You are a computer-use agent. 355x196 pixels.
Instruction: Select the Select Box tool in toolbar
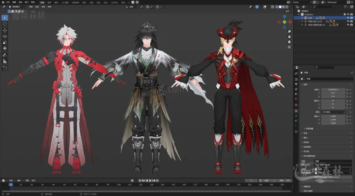coord(5,18)
